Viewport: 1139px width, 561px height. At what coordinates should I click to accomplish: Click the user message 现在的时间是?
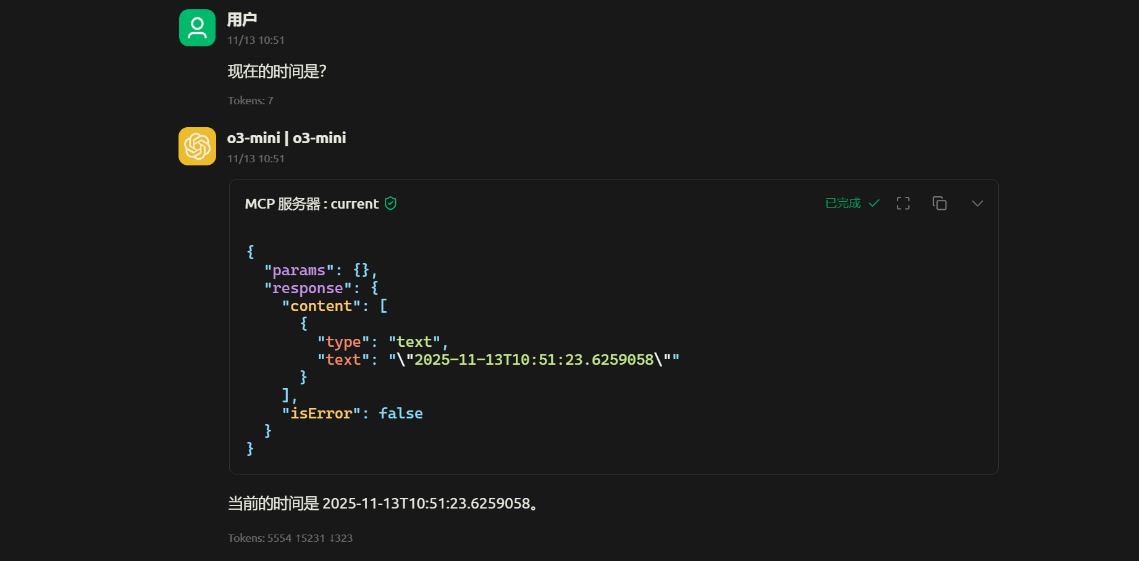coord(277,72)
